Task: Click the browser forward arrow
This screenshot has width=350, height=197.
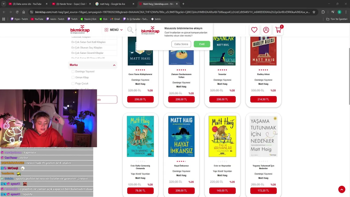Action: coord(10,12)
